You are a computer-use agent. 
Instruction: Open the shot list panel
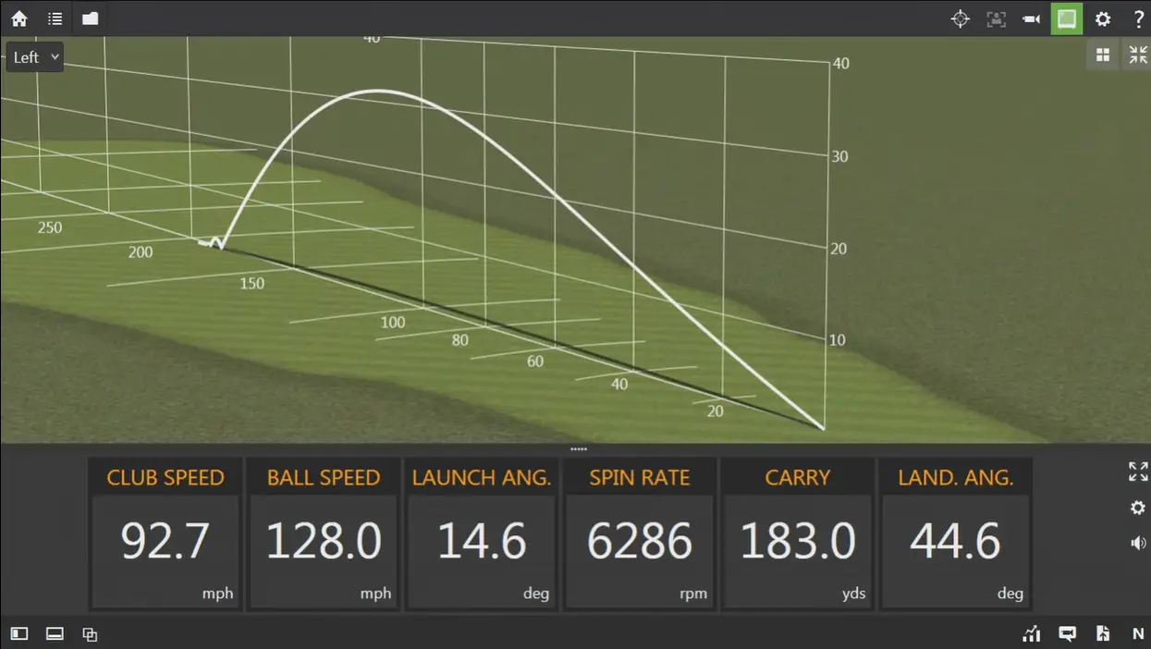coord(54,18)
